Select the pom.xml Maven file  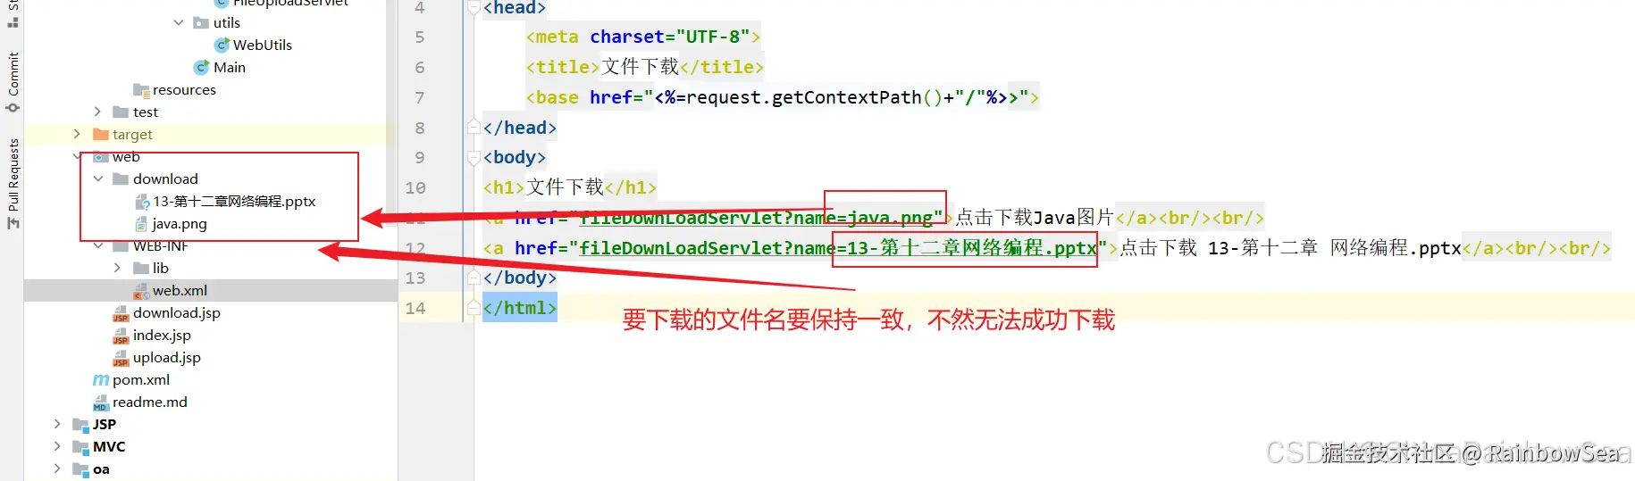(131, 379)
